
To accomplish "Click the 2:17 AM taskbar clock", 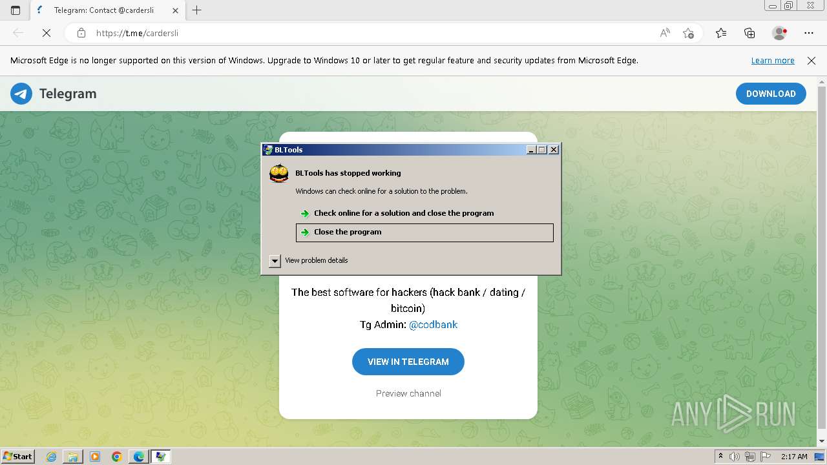I will (x=794, y=457).
